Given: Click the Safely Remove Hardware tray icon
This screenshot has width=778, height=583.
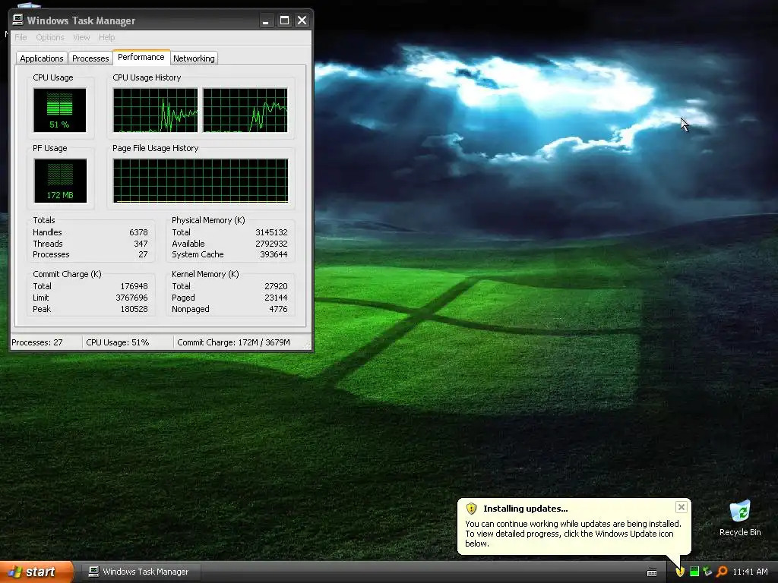Looking at the screenshot, I should click(707, 572).
